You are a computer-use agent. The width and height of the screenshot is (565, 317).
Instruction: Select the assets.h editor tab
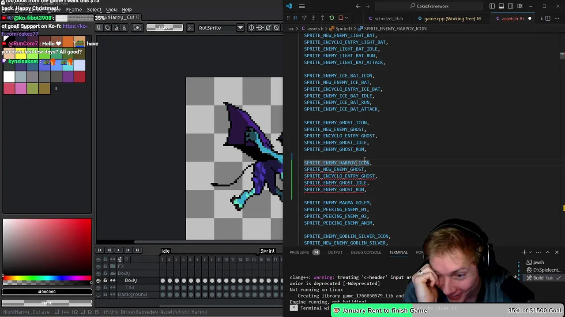[x=514, y=18]
